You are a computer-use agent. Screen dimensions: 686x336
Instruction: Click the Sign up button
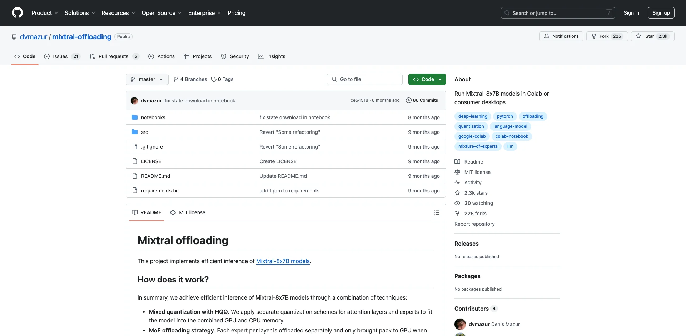click(x=661, y=13)
